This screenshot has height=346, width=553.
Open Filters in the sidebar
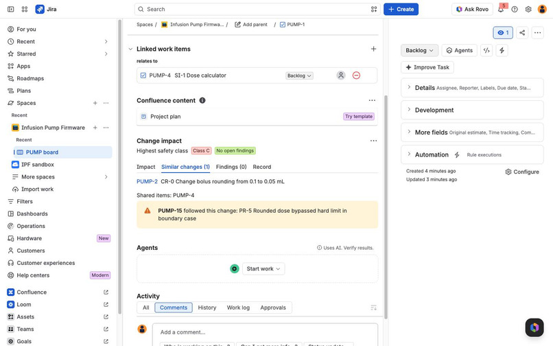(x=25, y=202)
